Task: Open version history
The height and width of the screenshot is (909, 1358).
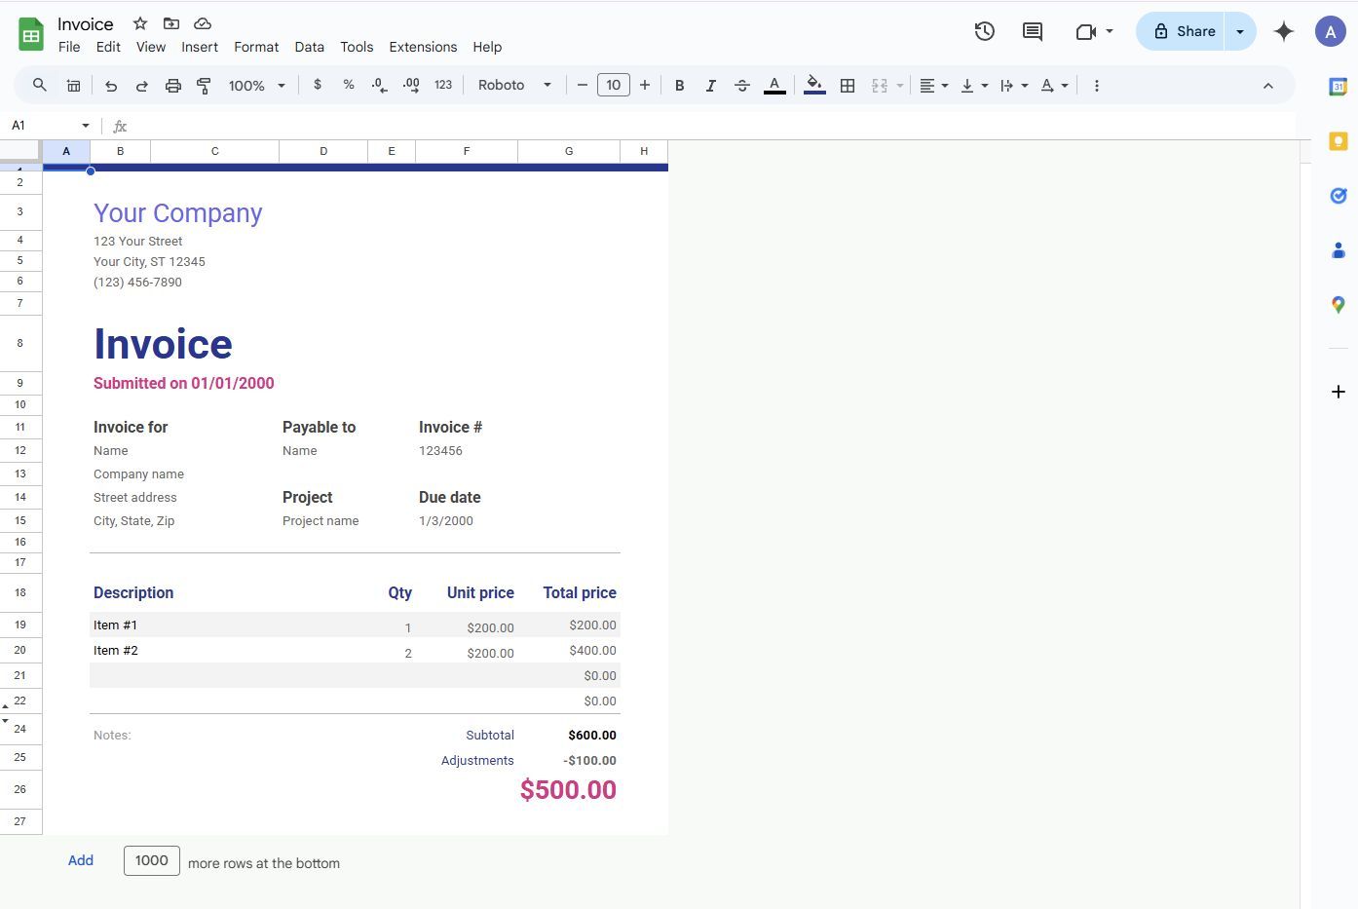Action: (x=984, y=30)
